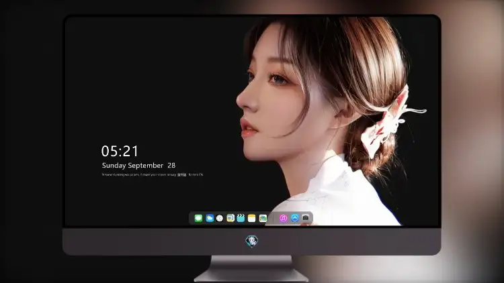Screen dimensions: 504x283
Task: Open the blue App Store icon in the dock
Action: (295, 218)
